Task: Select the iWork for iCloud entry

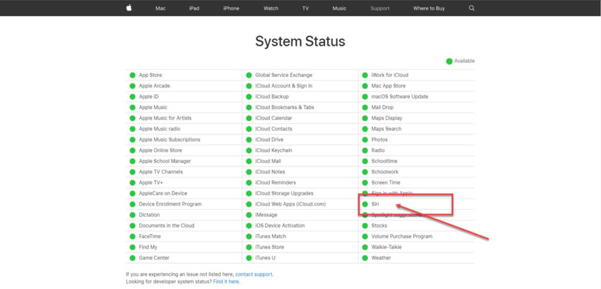Action: coord(390,75)
